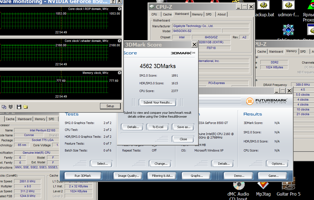Viewport: 314px width, 200px height.
Task: Open Details in the 3DMark Score dialog
Action: pyautogui.click(x=132, y=127)
